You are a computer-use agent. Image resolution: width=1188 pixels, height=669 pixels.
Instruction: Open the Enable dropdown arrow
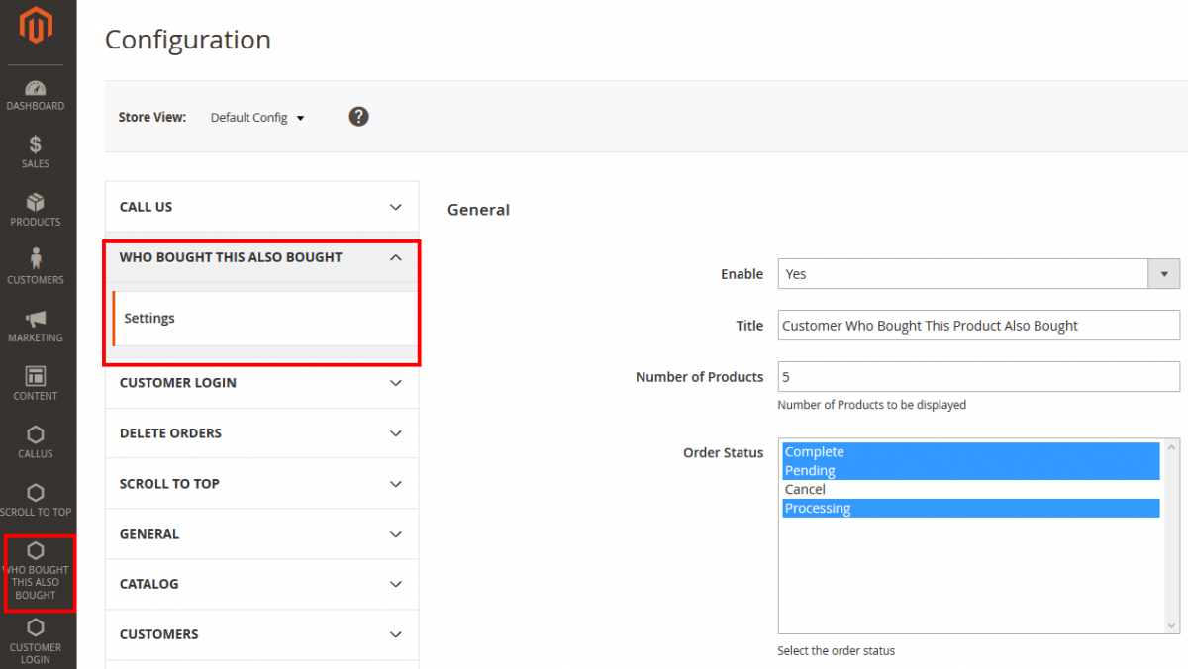pos(1165,274)
